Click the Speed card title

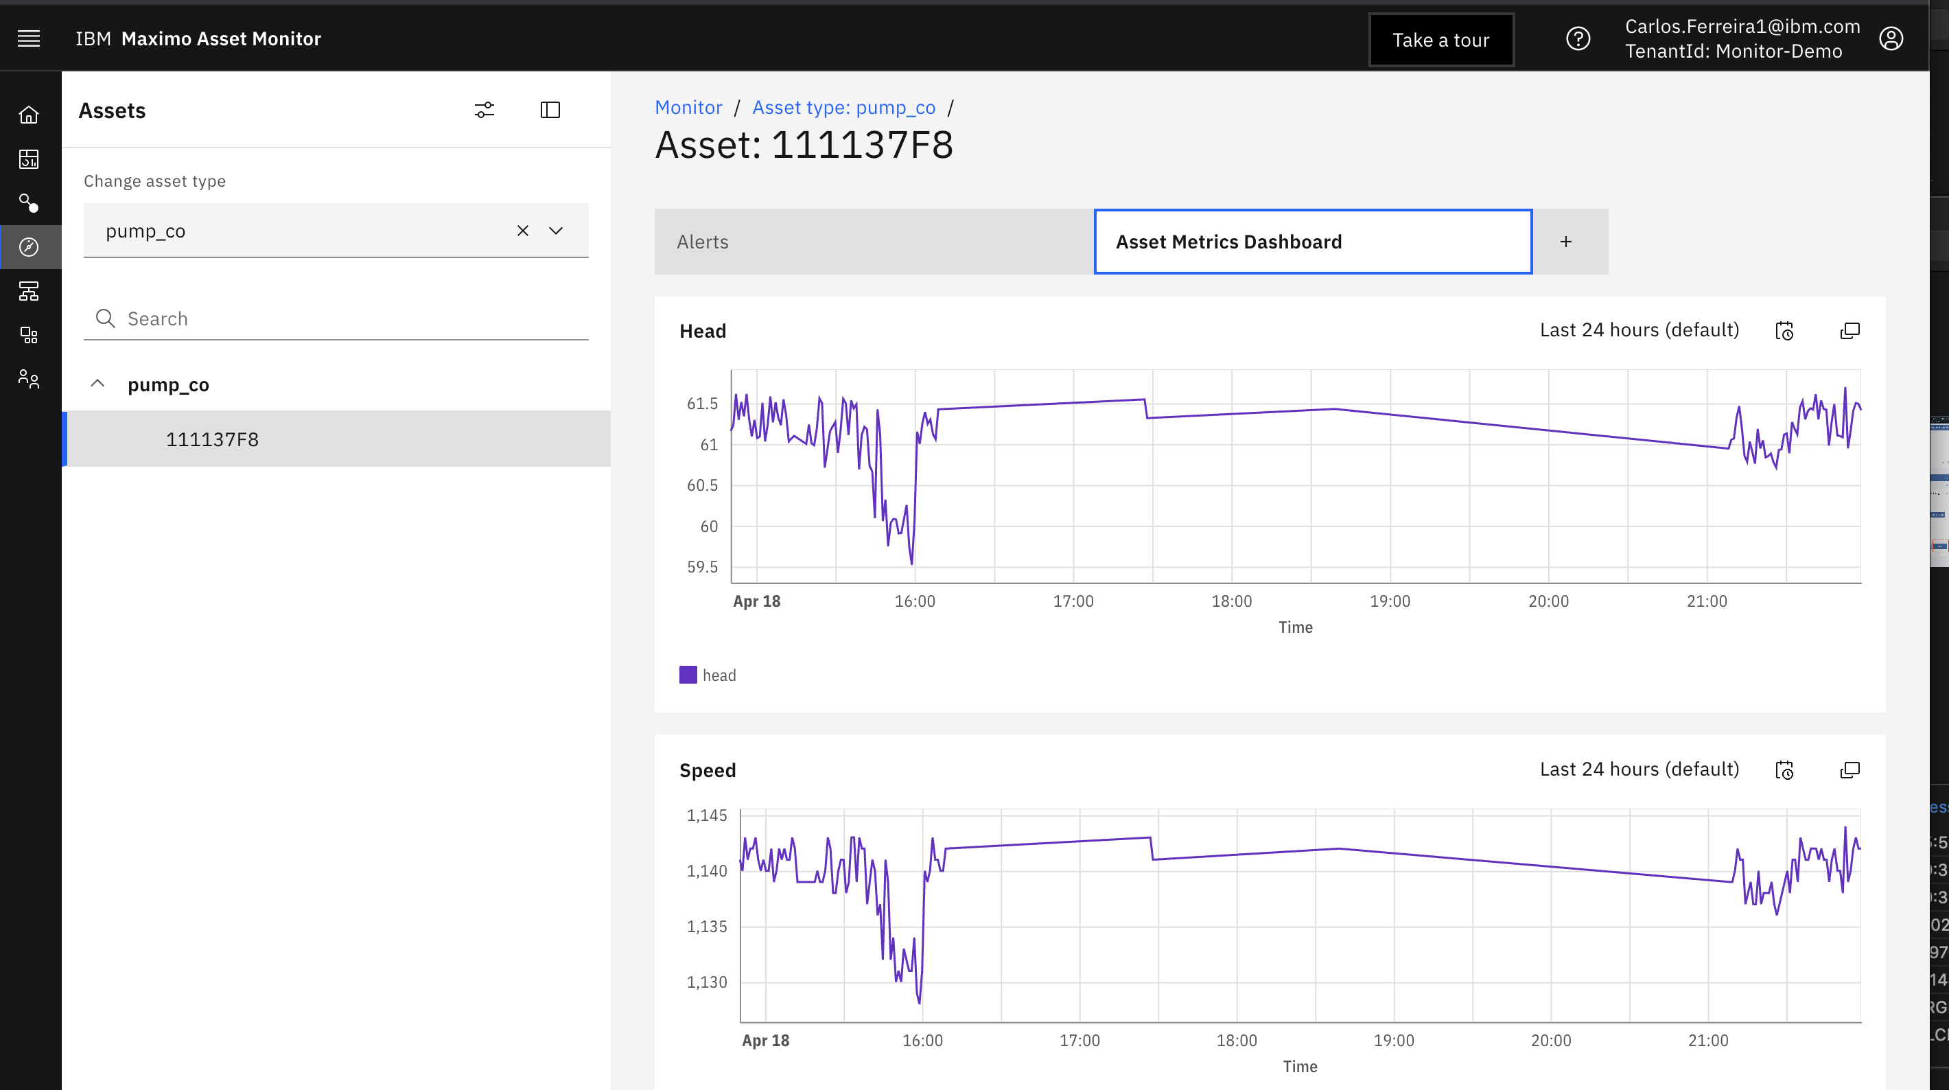pos(708,770)
